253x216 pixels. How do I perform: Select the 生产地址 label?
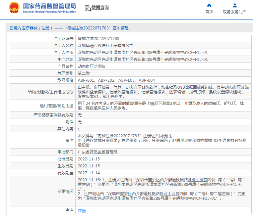(65, 60)
